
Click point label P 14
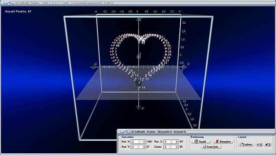pos(142,87)
